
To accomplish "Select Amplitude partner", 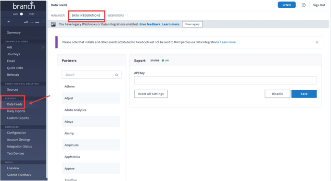I will click(x=91, y=145).
